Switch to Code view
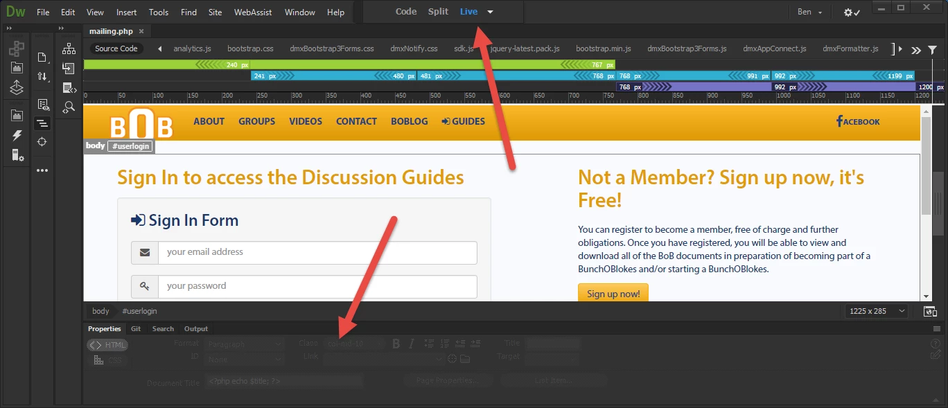948x408 pixels. 406,12
